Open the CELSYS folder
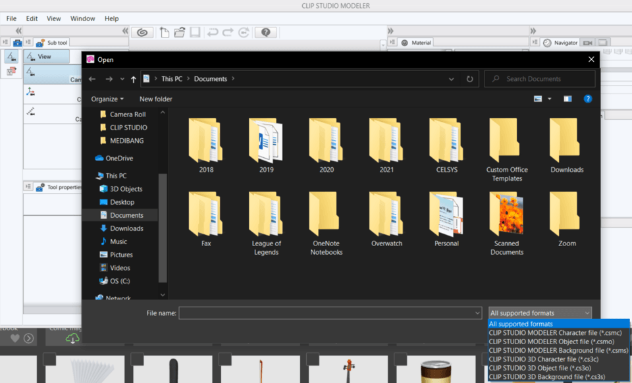 446,146
